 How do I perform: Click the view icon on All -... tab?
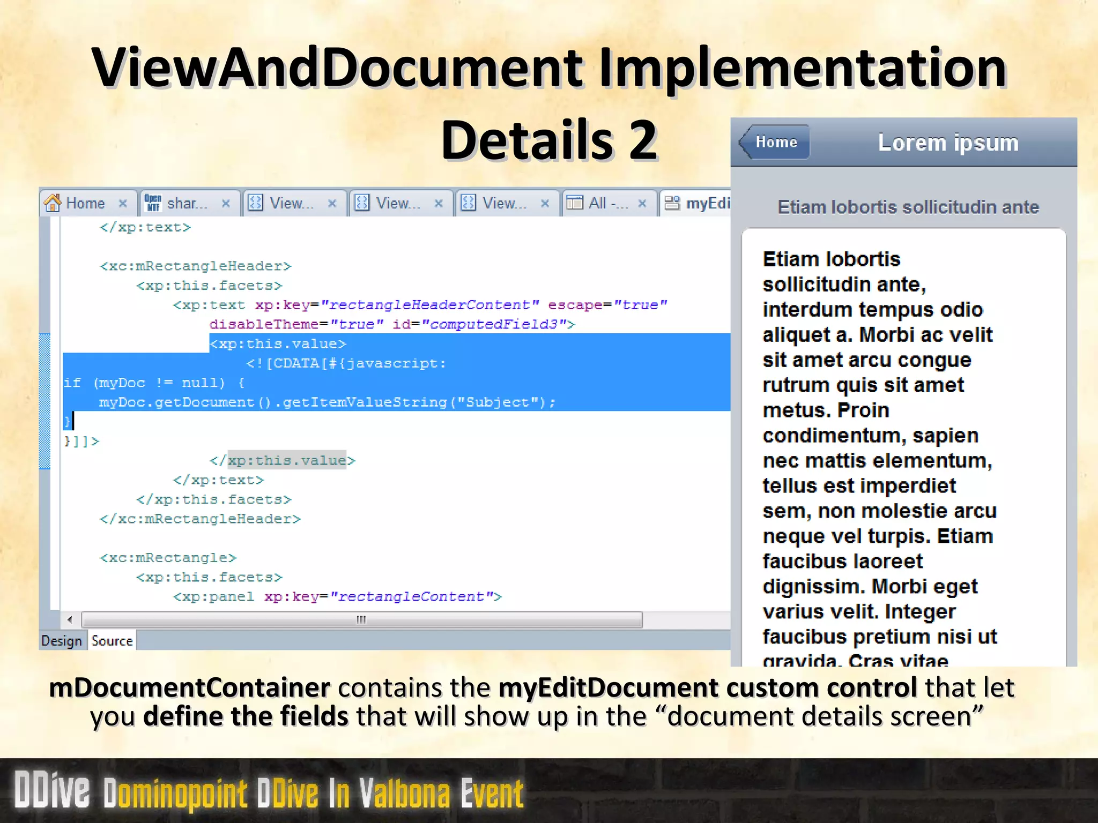(x=575, y=203)
